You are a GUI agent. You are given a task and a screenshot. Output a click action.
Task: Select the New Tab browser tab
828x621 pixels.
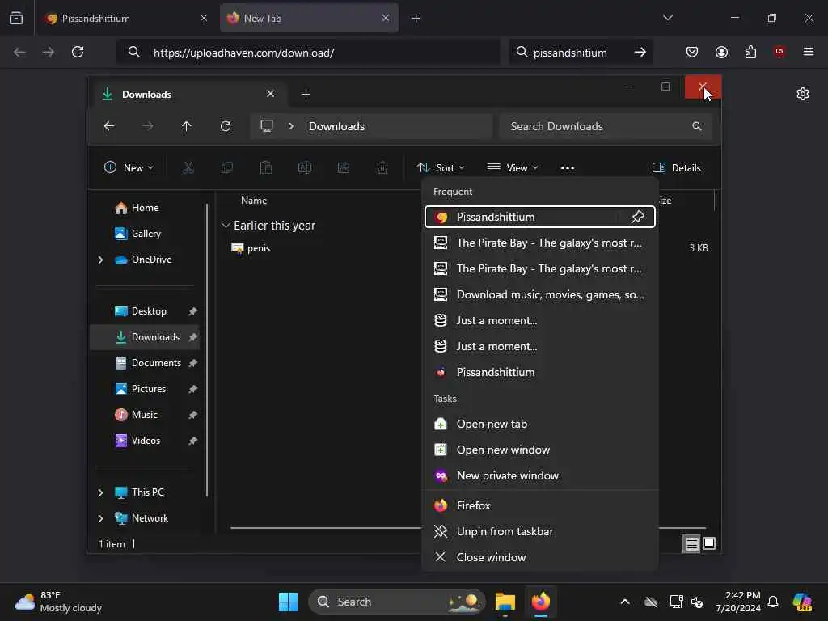click(x=309, y=19)
